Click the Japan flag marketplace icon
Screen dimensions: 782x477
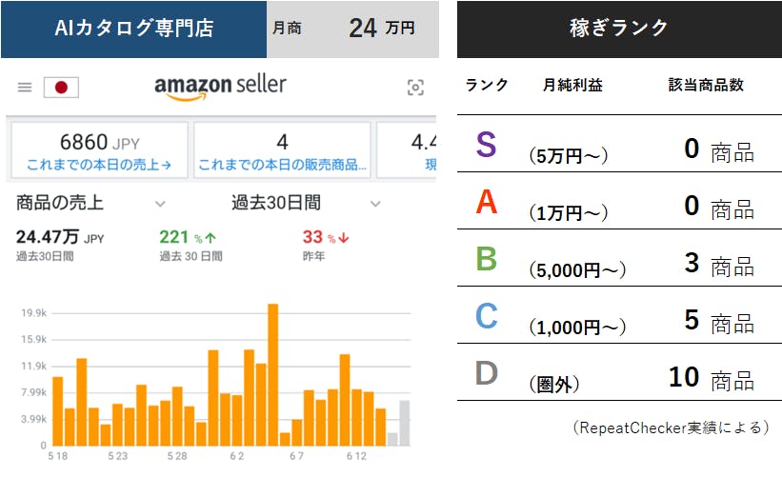tap(61, 88)
